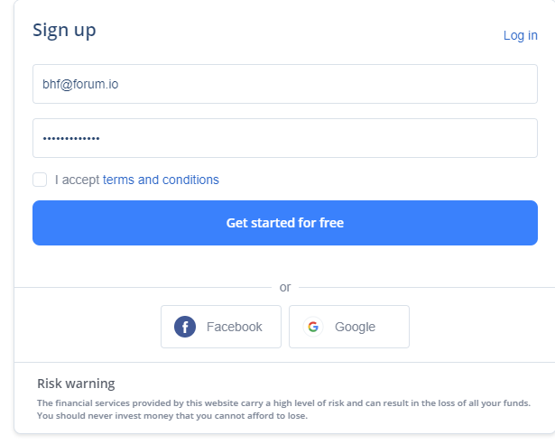Click the 'or' divider text
This screenshot has height=444, width=555.
click(285, 287)
